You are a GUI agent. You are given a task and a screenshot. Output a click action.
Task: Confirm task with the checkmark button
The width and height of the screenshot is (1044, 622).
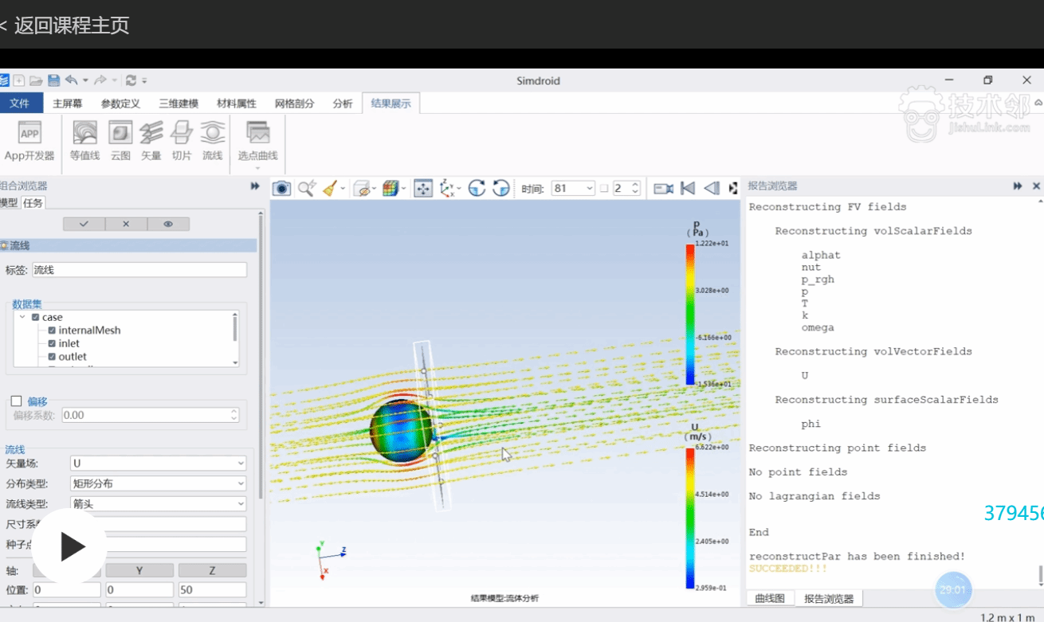[84, 224]
